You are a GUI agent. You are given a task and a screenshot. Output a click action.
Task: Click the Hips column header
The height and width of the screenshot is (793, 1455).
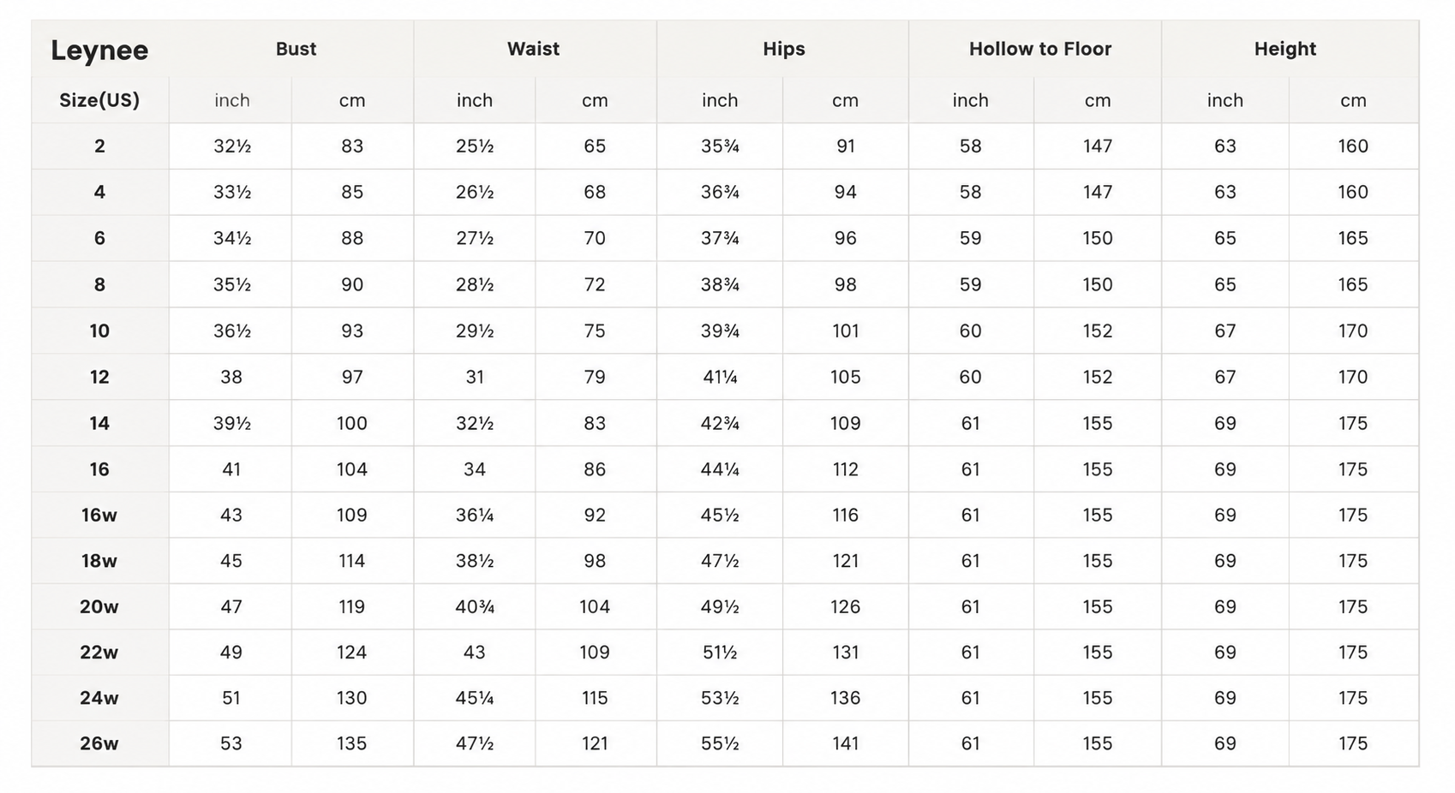[x=784, y=49]
